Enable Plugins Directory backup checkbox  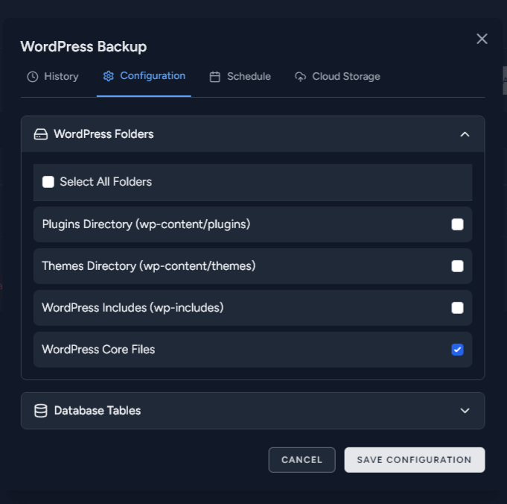(457, 224)
